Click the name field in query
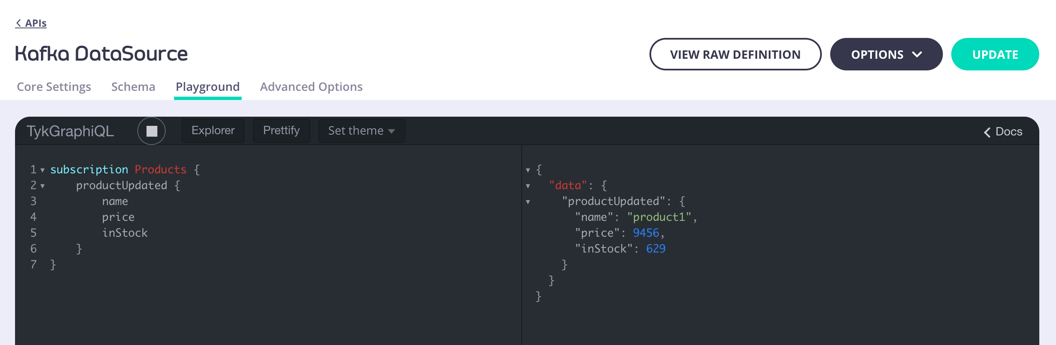1056x345 pixels. pyautogui.click(x=115, y=201)
